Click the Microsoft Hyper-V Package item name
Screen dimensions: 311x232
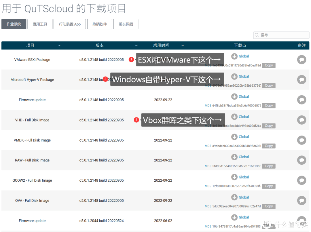(x=32, y=80)
